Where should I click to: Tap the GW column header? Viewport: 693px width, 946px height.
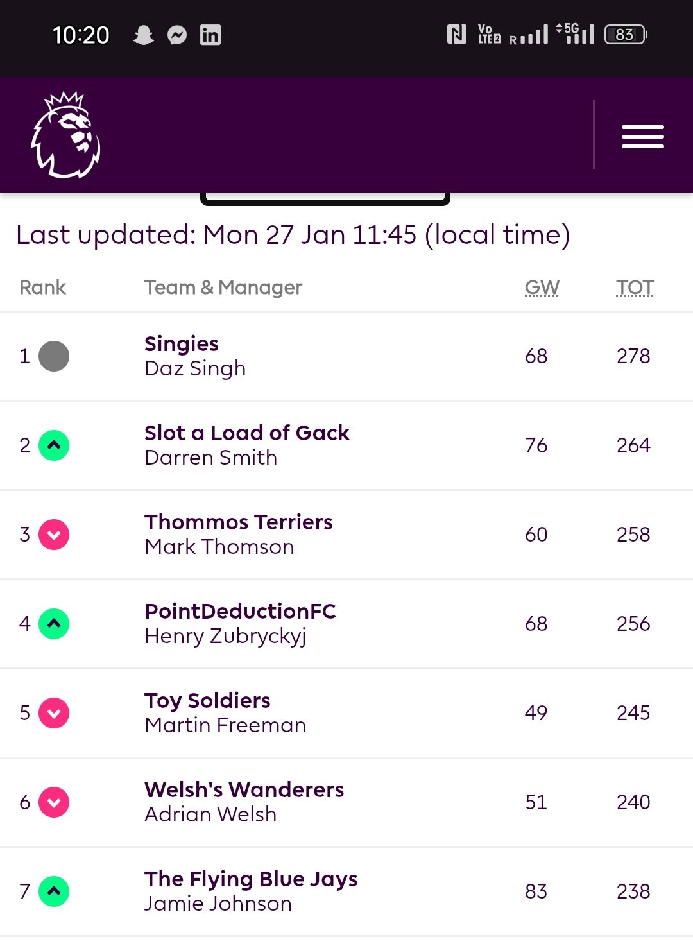tap(542, 288)
